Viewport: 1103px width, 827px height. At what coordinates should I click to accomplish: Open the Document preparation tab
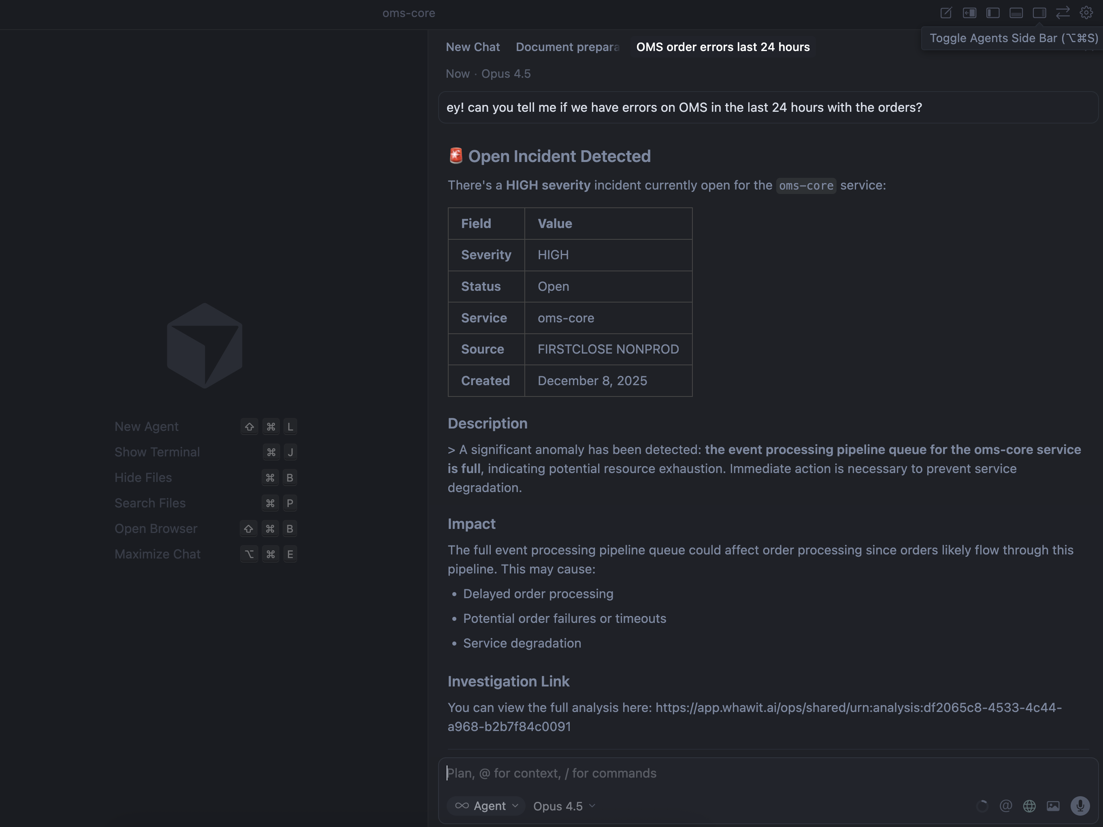(567, 47)
